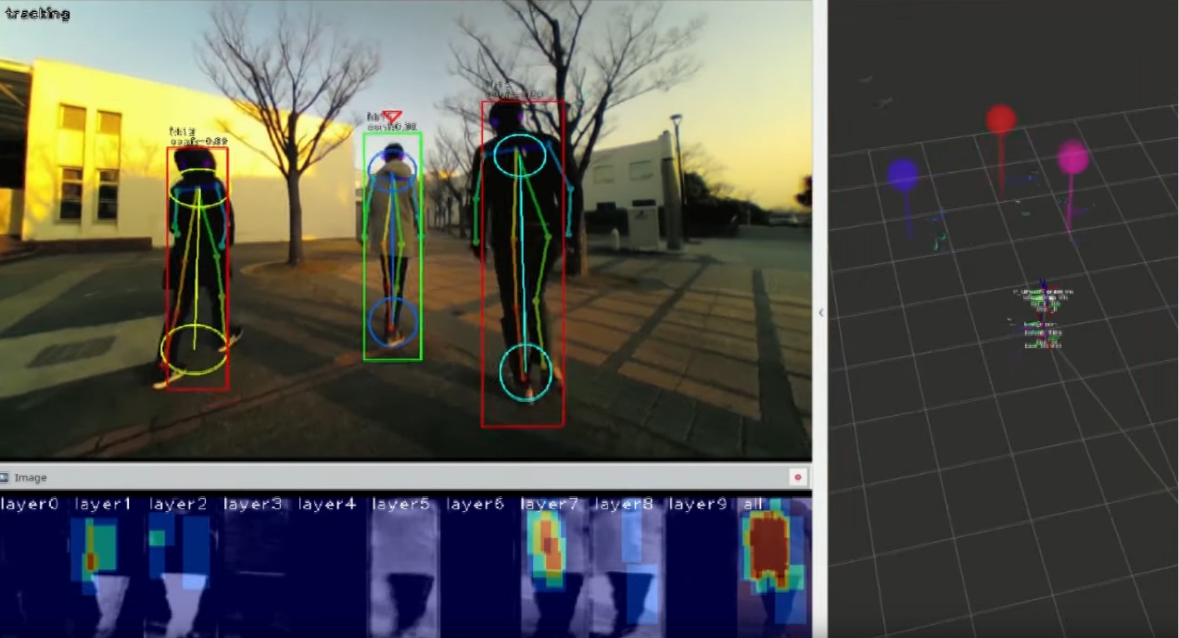Click the yellow neck ellipse on the left person
This screenshot has width=1179, height=638.
(198, 189)
